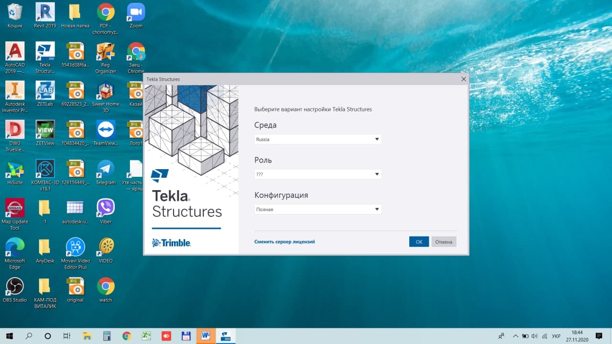612x344 pixels.
Task: Select the 69228523 JPG file
Action: coord(75,94)
